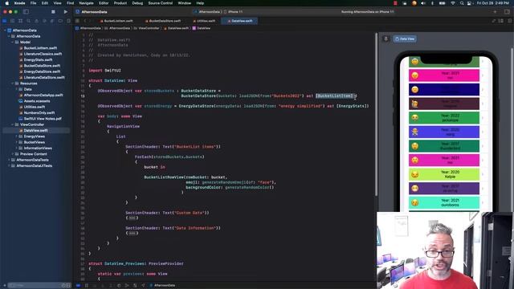Viewport: 514px width, 289px height.
Task: Toggle the navigator sidebar visibility
Action: click(x=26, y=12)
